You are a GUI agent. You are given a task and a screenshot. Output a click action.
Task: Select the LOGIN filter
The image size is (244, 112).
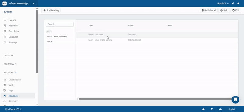click(50, 42)
